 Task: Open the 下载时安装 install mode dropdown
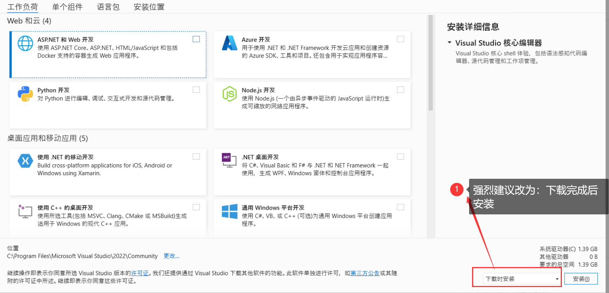coord(522,279)
